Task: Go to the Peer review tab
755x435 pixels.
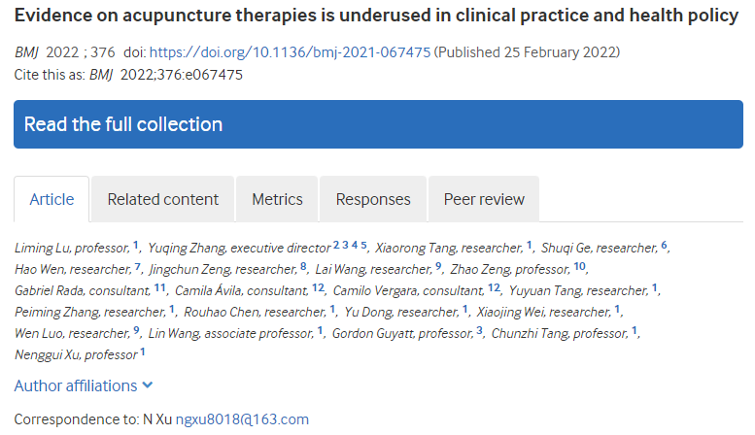Action: coord(484,199)
